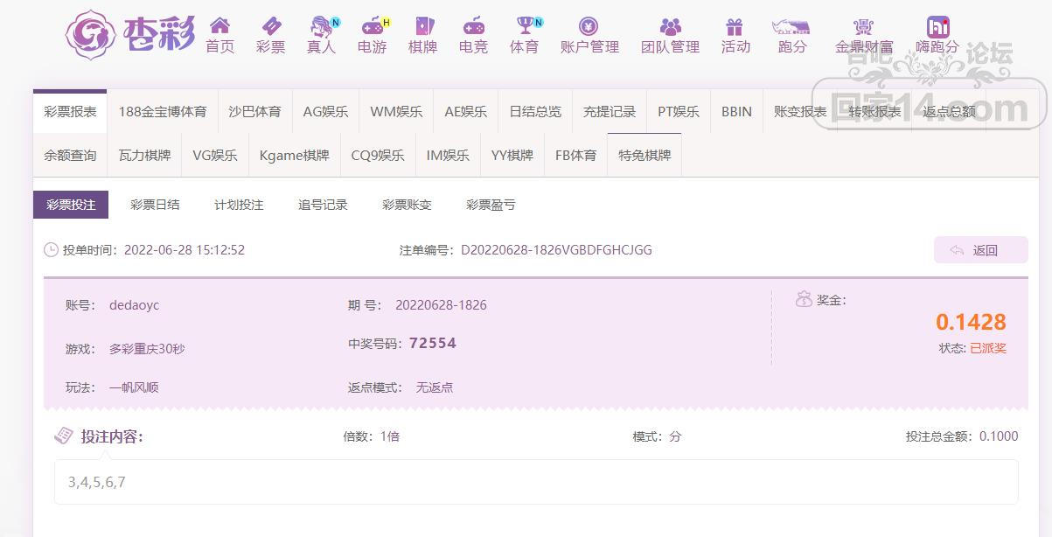Switch to 特兔棋牌 tab
The height and width of the screenshot is (537, 1052).
(x=644, y=156)
